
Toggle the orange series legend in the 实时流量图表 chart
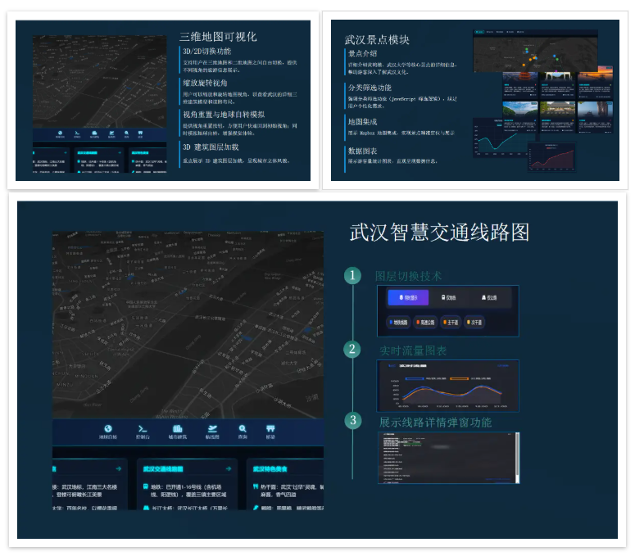pos(470,379)
